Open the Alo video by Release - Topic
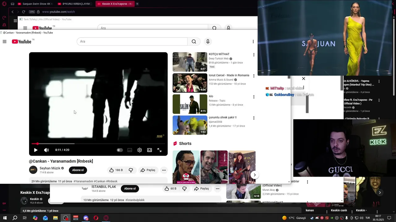Viewport: 396px width, 222px height. tap(190, 104)
